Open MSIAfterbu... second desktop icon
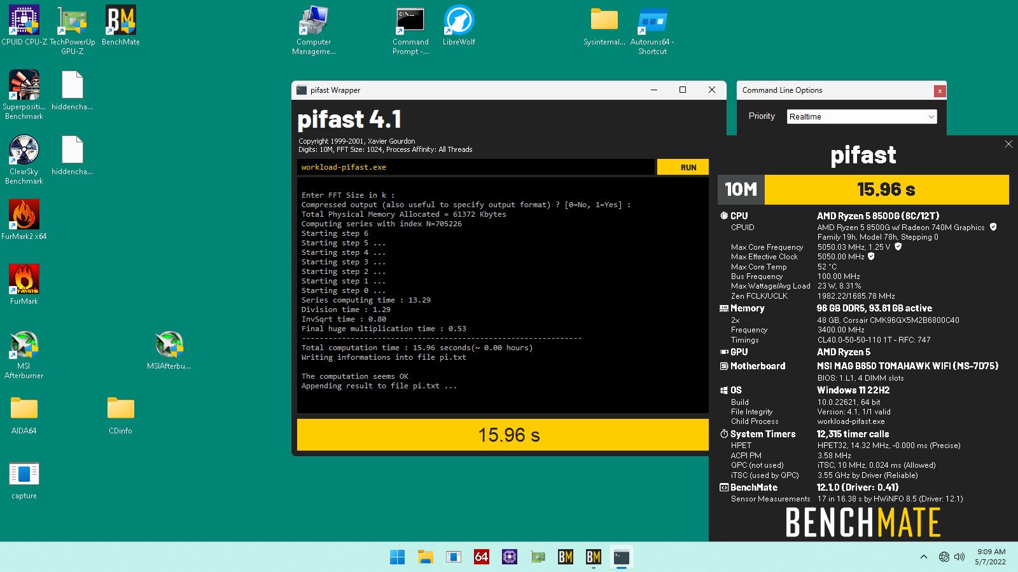This screenshot has width=1018, height=572. point(169,350)
